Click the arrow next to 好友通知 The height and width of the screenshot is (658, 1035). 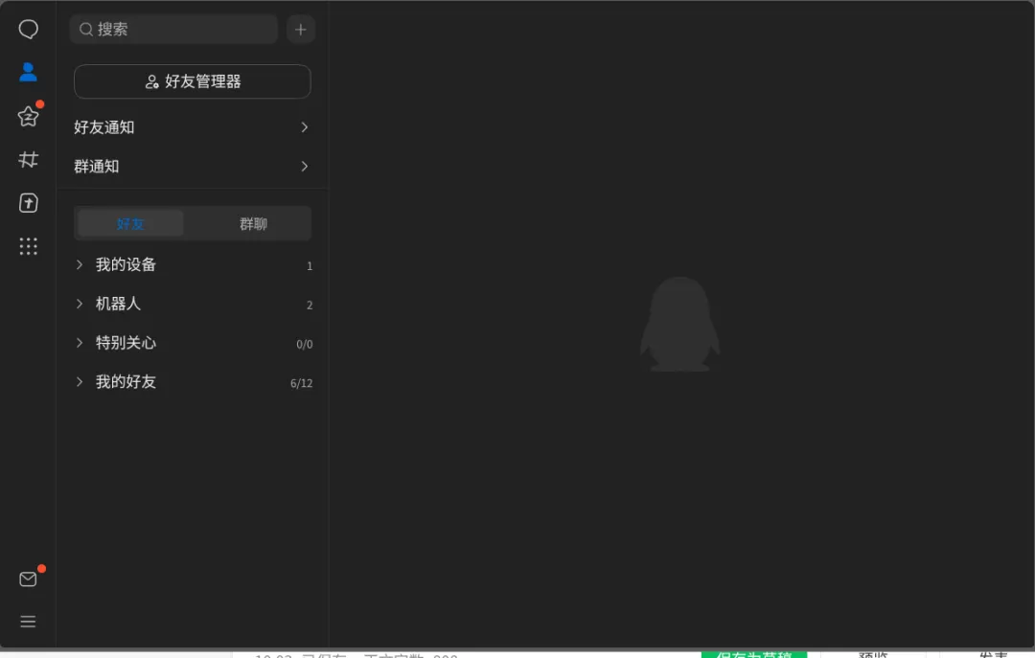click(305, 126)
